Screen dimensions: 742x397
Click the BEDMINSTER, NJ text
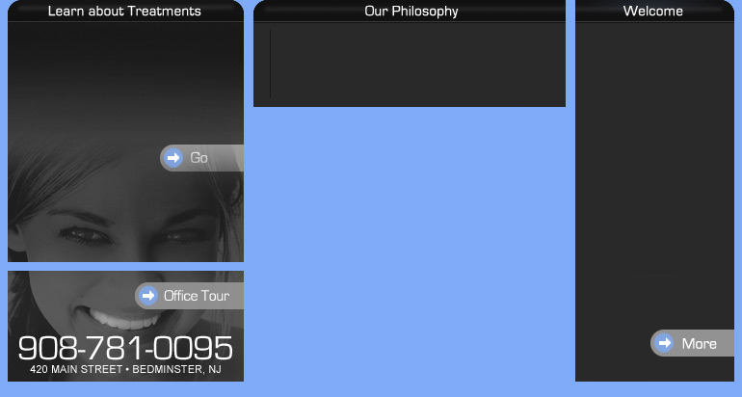176,369
